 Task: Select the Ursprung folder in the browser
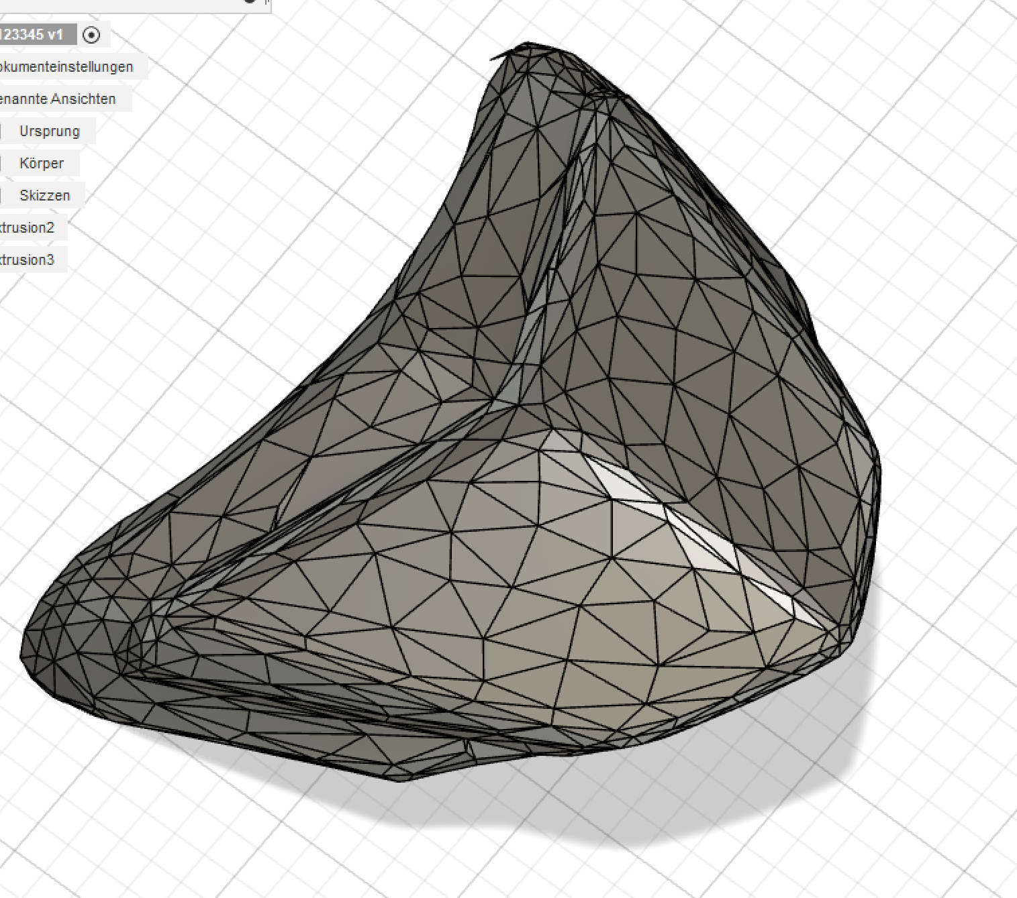pyautogui.click(x=50, y=131)
